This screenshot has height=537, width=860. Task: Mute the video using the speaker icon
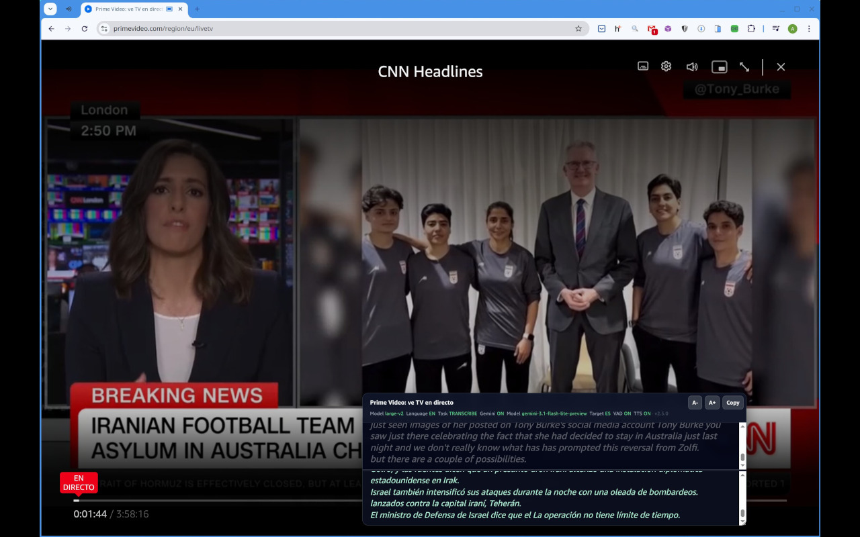(692, 66)
